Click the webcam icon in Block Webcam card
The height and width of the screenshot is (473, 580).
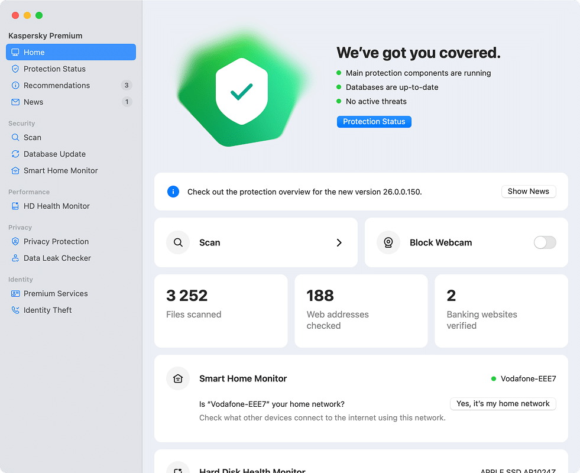pyautogui.click(x=388, y=242)
